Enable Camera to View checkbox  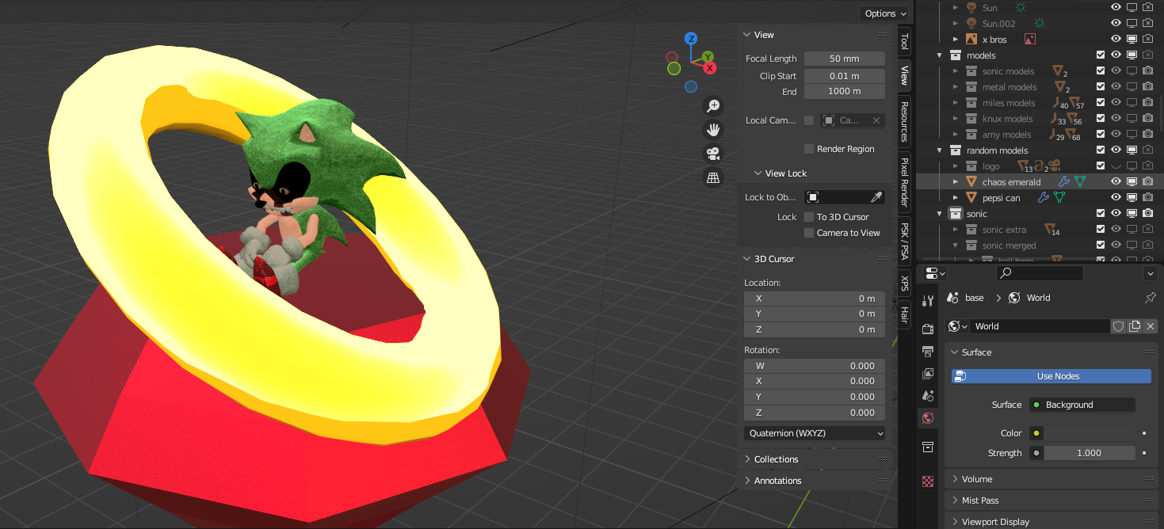(x=809, y=233)
